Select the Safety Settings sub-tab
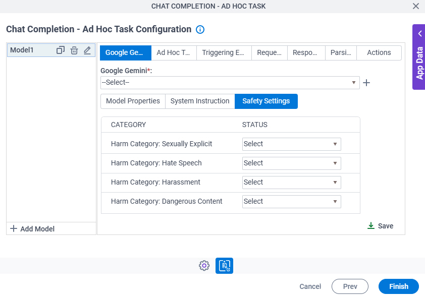 266,101
